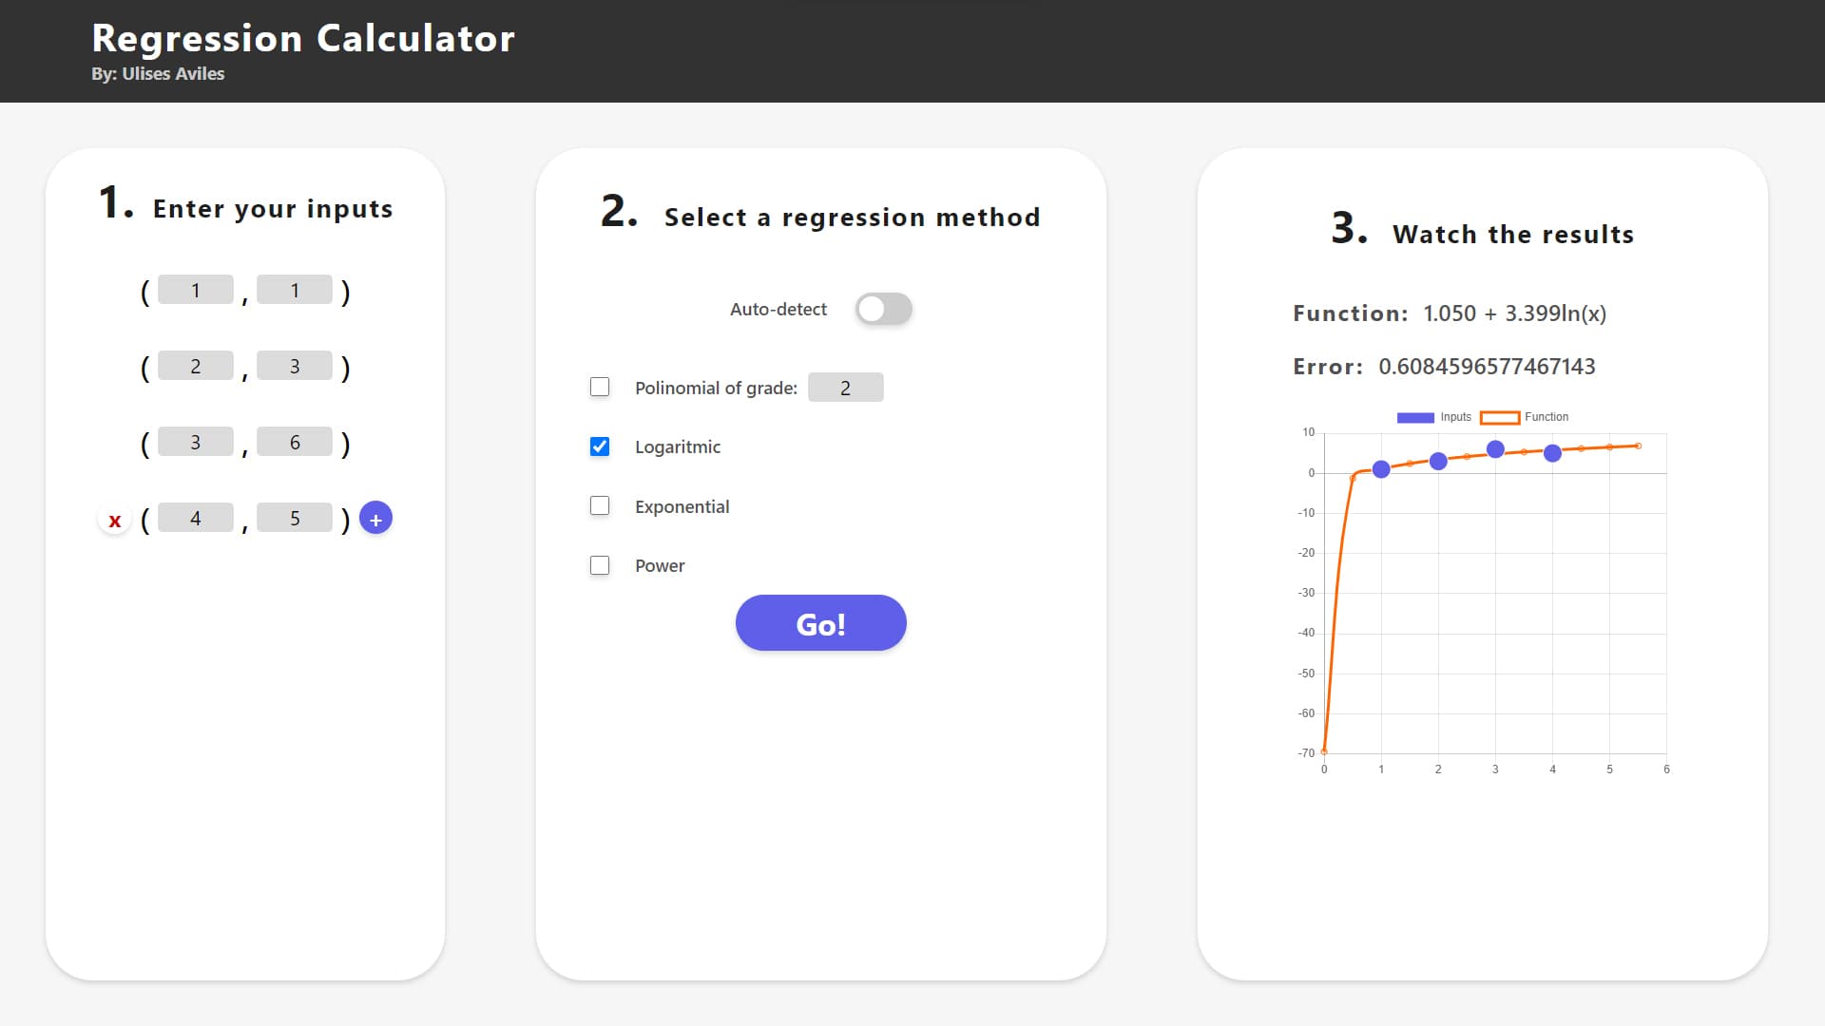Click the data point at x=1 on chart
1825x1026 pixels.
click(x=1381, y=469)
